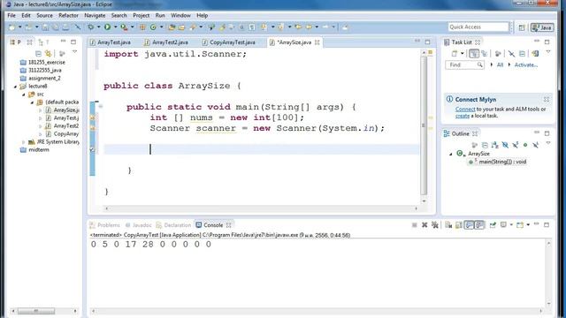Click the Connect link in Mylyn panel
The height and width of the screenshot is (318, 566).
click(465, 109)
